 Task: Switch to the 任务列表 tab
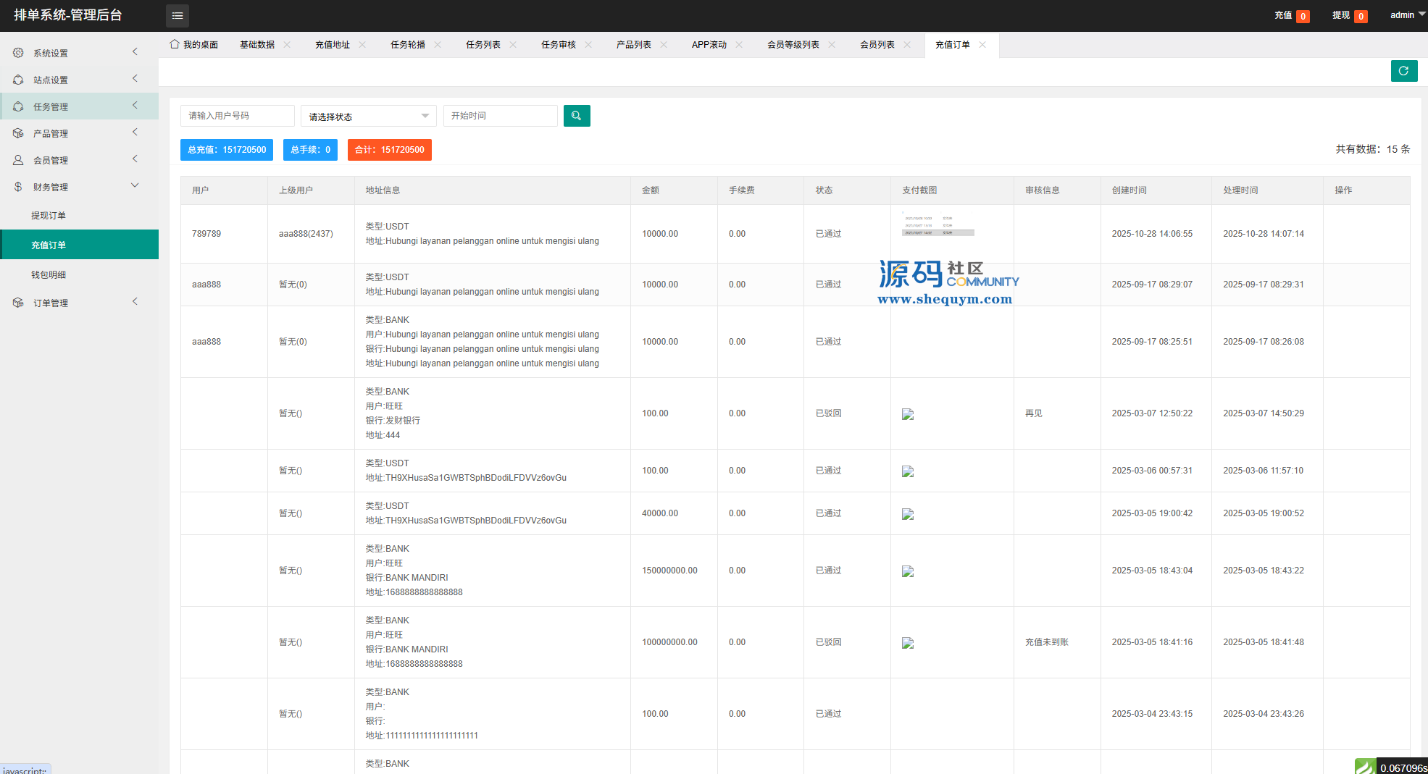click(x=483, y=45)
